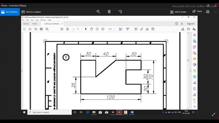Open the Acrobat Help menu
Screen dimensions: 219x123
pyautogui.click(x=49, y=20)
